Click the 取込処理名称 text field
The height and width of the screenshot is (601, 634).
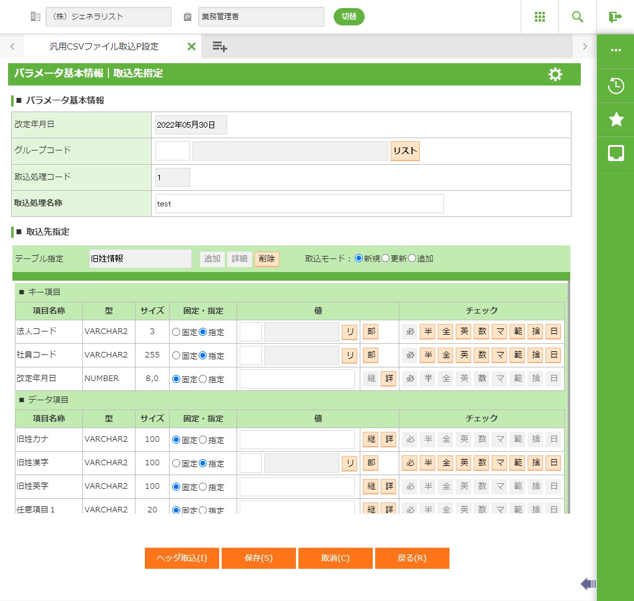tap(300, 204)
